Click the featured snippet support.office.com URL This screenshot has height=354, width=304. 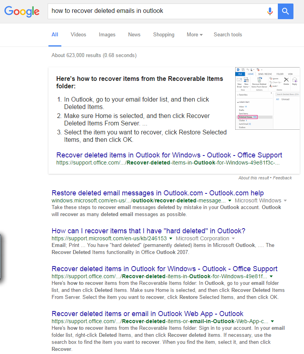[x=168, y=163]
